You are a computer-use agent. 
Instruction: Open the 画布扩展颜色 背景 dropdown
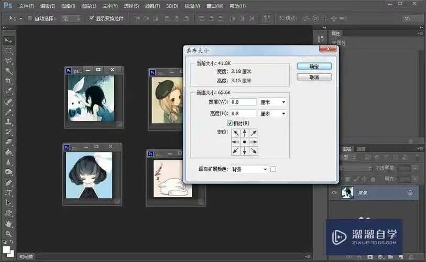[249, 169]
